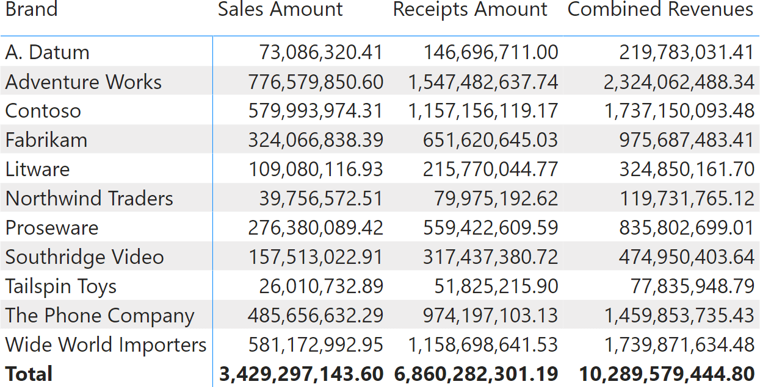The height and width of the screenshot is (387, 760).
Task: Click sales amount 324,066,838.39
Action: pyautogui.click(x=316, y=140)
